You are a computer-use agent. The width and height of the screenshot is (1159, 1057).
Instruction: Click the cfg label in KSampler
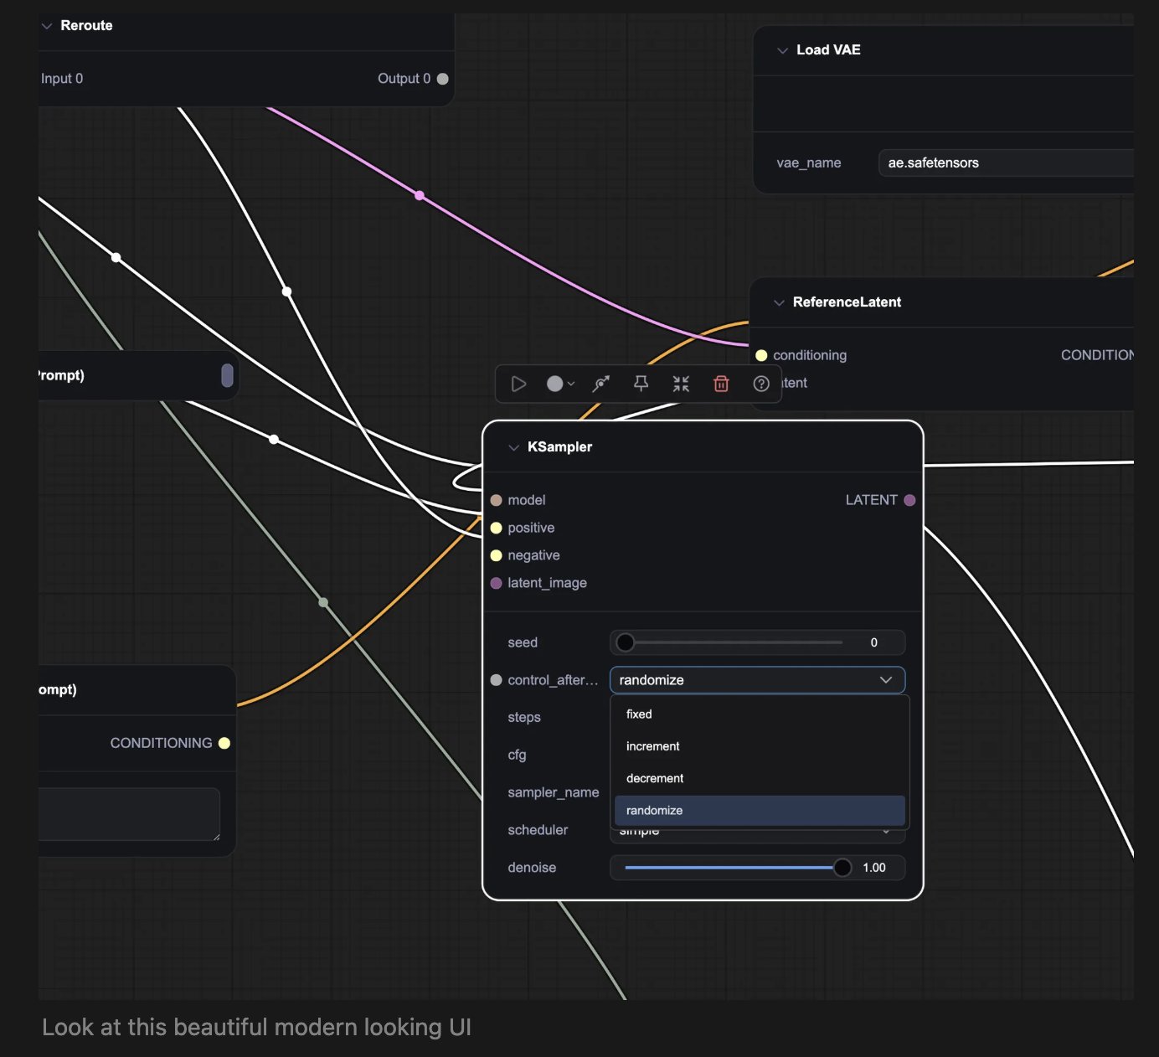point(517,755)
